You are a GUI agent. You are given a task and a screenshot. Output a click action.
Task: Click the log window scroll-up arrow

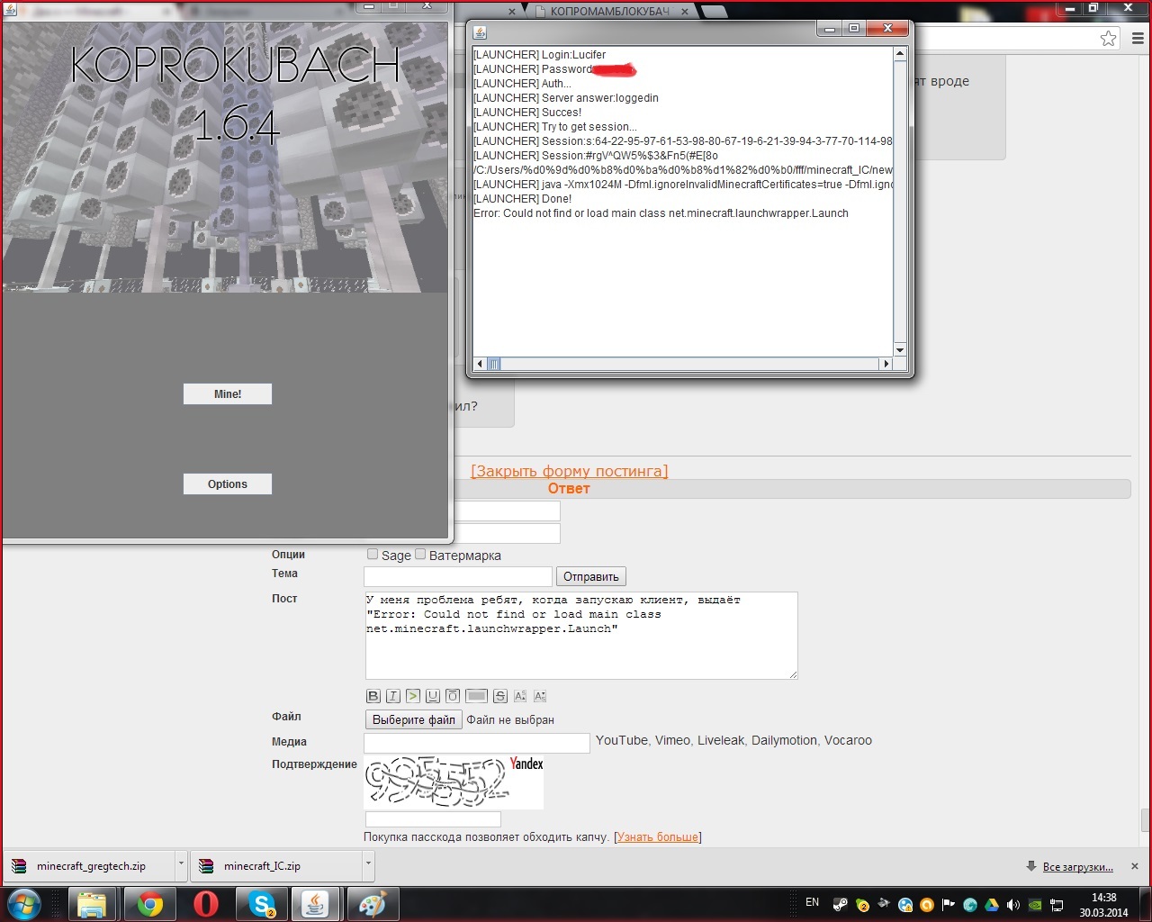pyautogui.click(x=899, y=54)
